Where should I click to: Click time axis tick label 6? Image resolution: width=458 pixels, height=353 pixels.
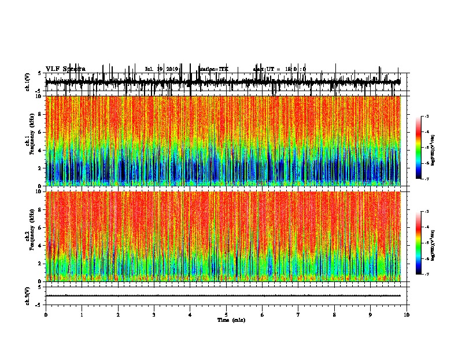[x=263, y=315]
